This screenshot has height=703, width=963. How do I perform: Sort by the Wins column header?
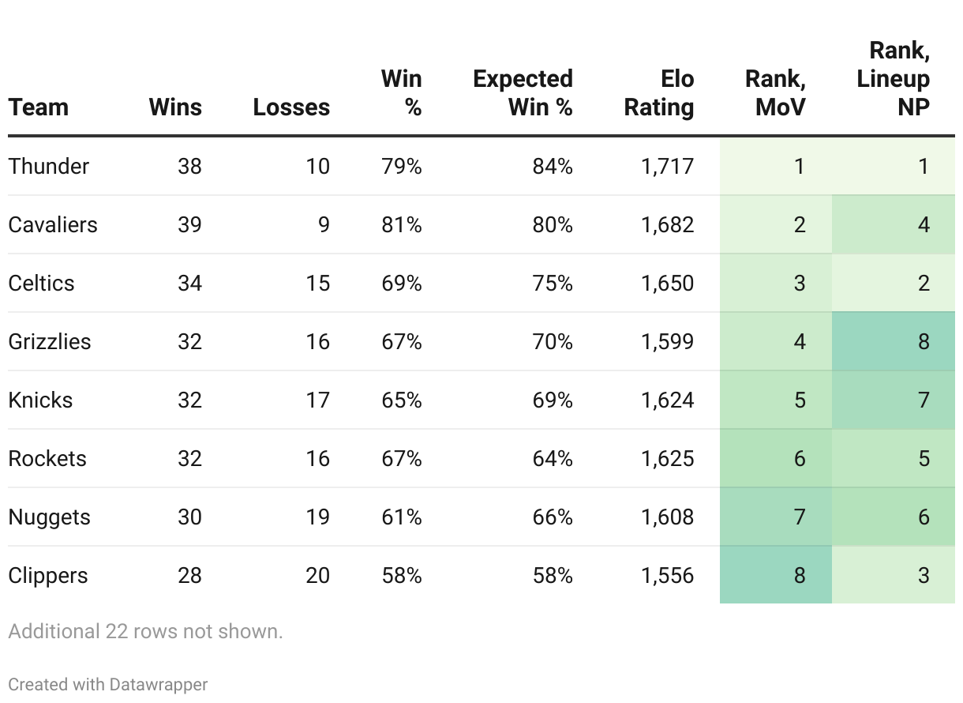pyautogui.click(x=175, y=107)
